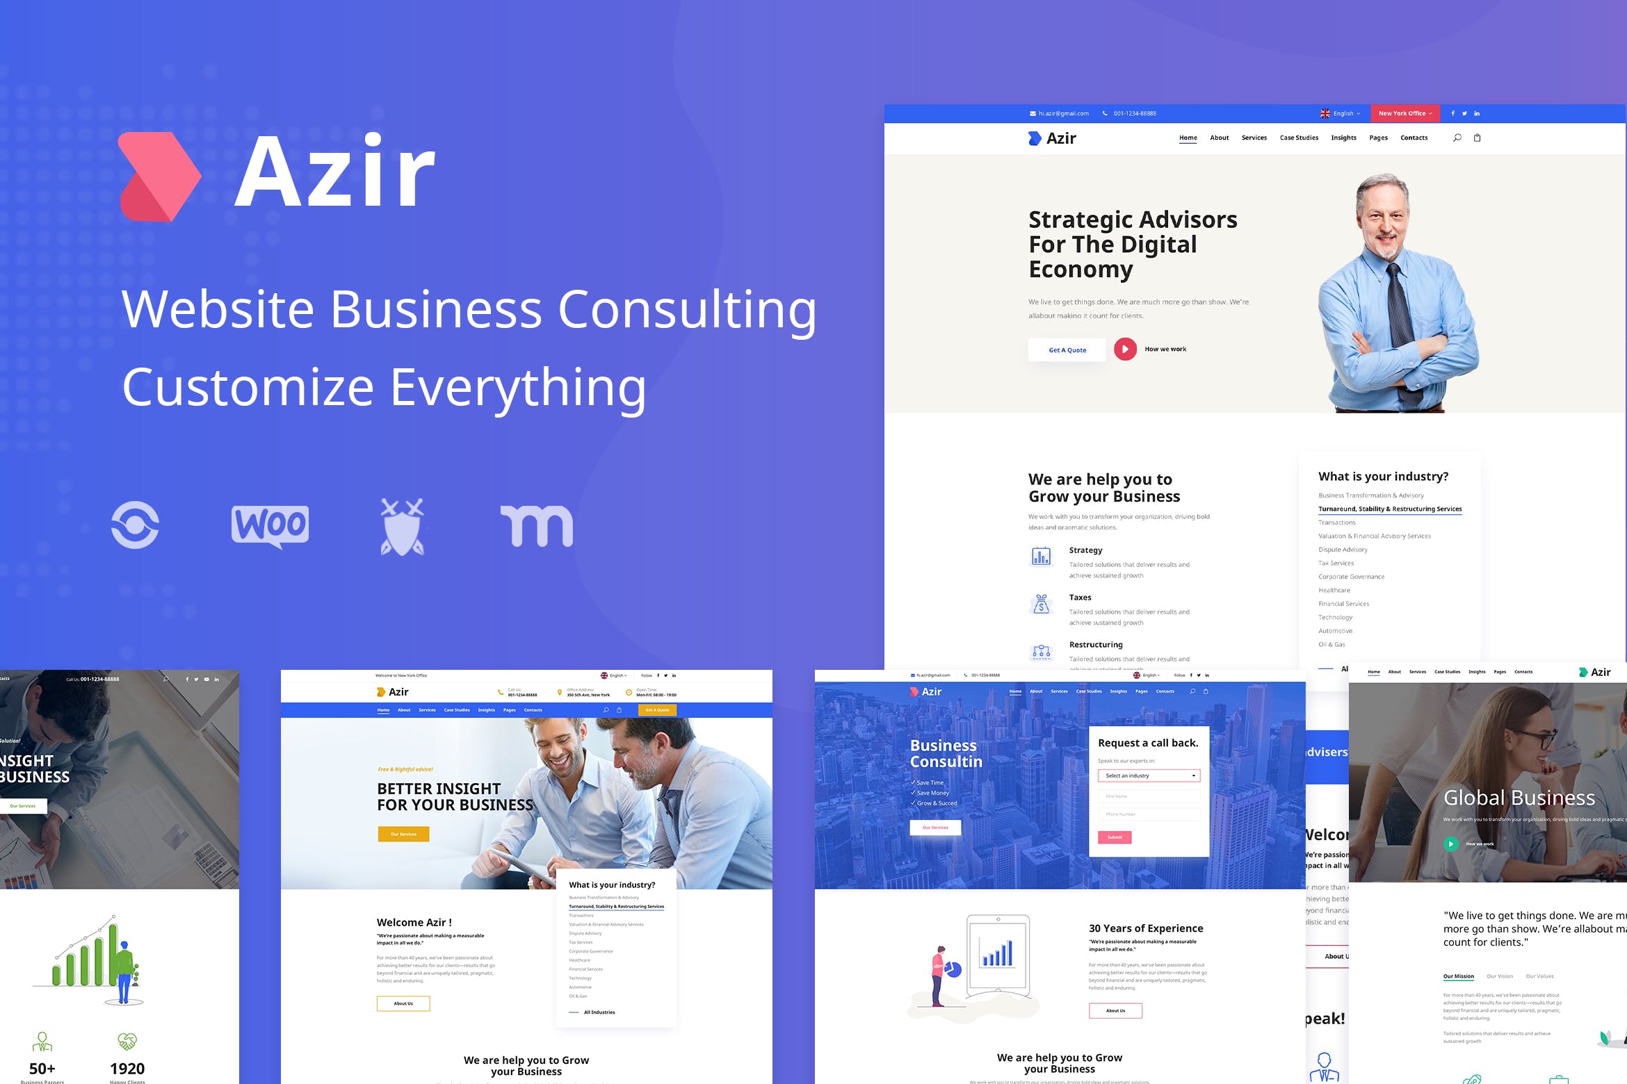This screenshot has width=1627, height=1084.
Task: Select English language dropdown
Action: [x=1346, y=113]
